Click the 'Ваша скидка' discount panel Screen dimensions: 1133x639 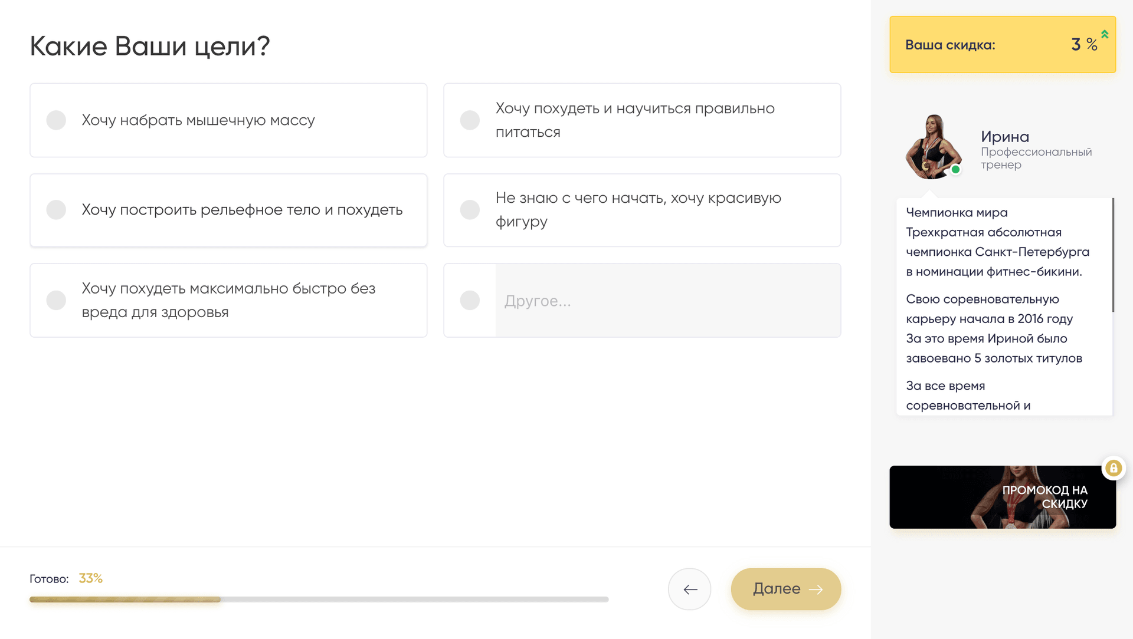tap(1002, 45)
